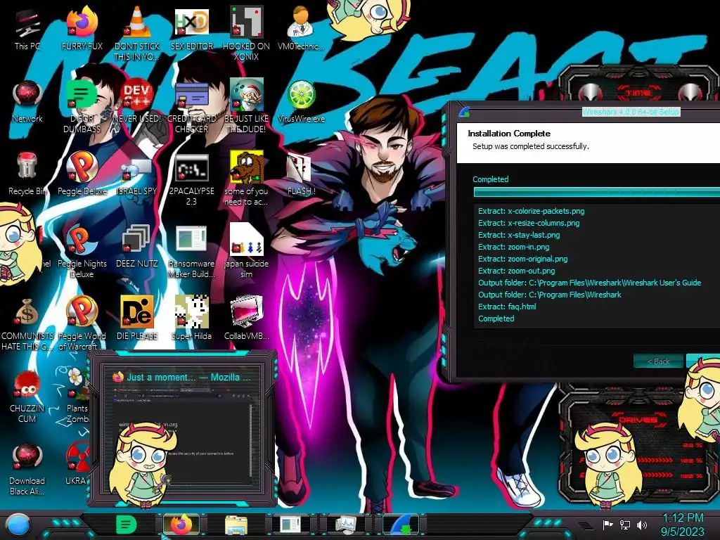
Task: Open the monitor graph taskbar button
Action: [345, 525]
